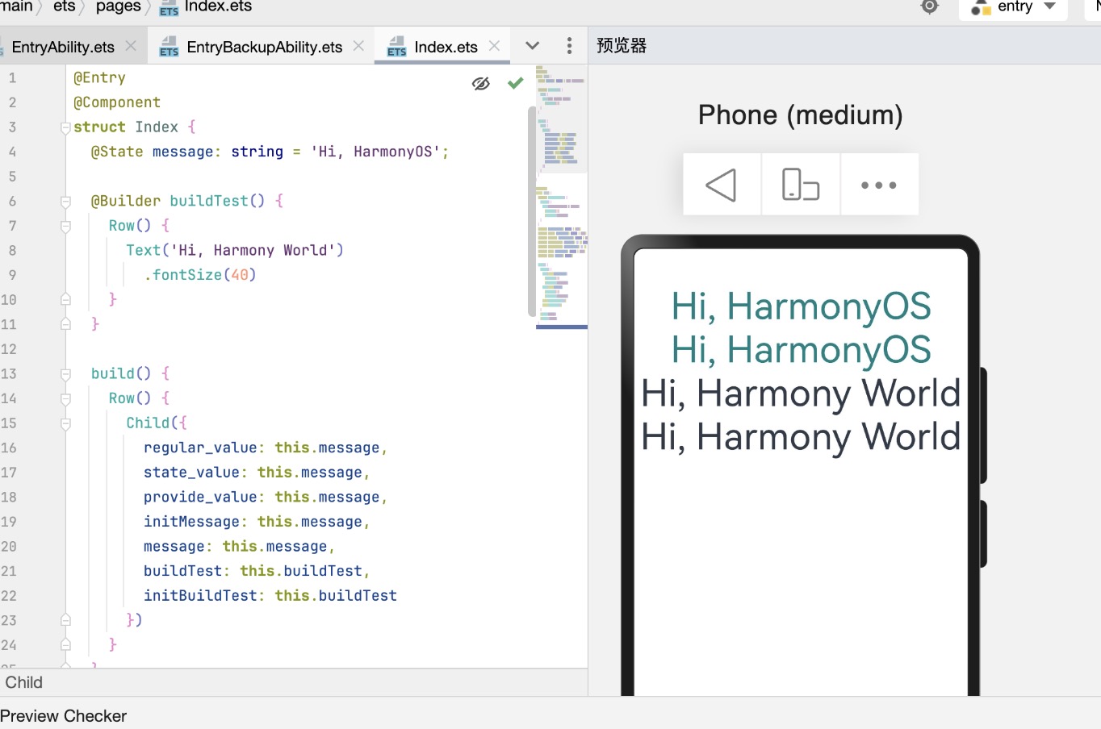Expand the hidden tabs chevron dropdown
The image size is (1101, 729).
(532, 46)
